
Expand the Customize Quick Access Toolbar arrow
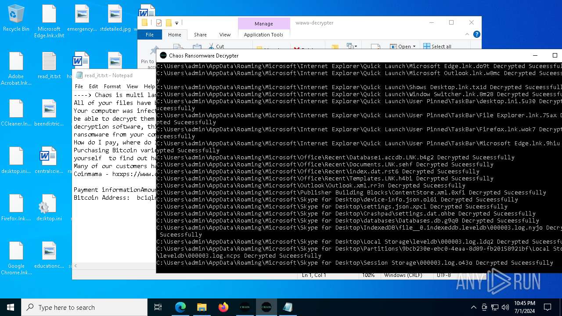click(x=177, y=23)
